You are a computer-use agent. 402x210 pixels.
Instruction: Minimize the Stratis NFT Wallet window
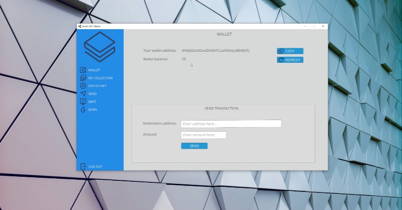pos(305,26)
